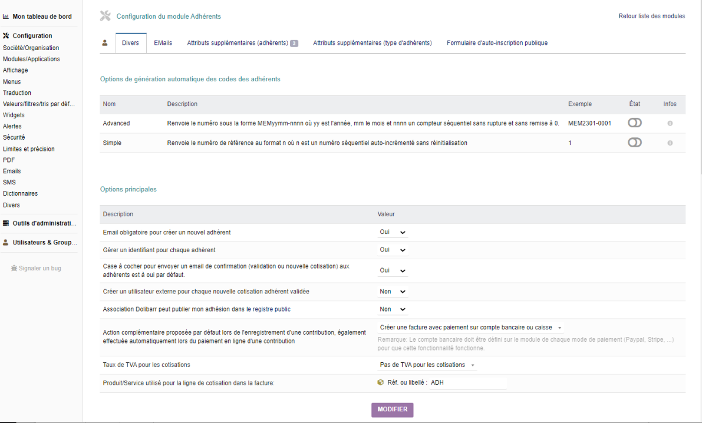Click the member icon tab before Divers
The width and height of the screenshot is (702, 423).
pos(105,43)
